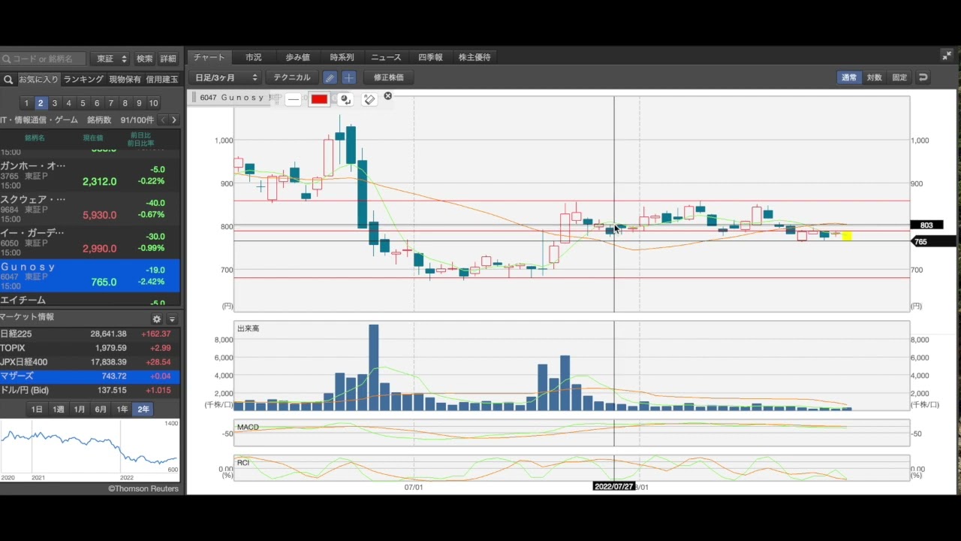This screenshot has height=541, width=961.
Task: Open the ランキング tab
Action: (83, 80)
